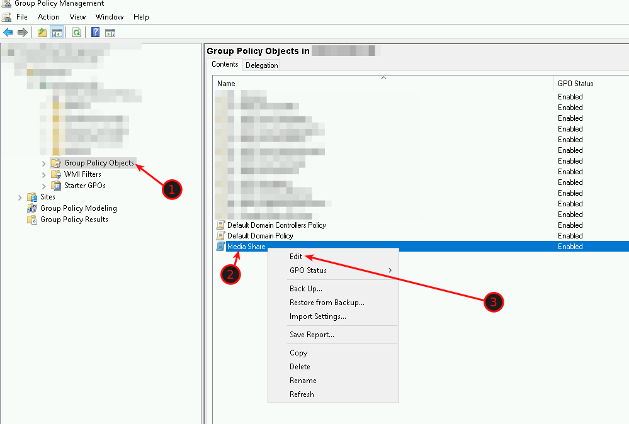The height and width of the screenshot is (424, 629).
Task: Click the Refresh toolbar icon
Action: tap(76, 33)
